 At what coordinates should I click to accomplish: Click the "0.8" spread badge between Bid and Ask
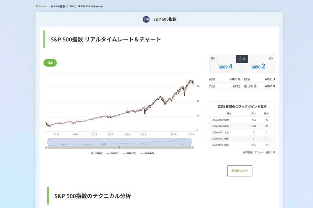point(242,59)
